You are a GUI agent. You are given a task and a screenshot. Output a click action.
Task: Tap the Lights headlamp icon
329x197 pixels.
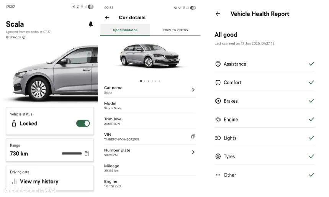(x=218, y=138)
